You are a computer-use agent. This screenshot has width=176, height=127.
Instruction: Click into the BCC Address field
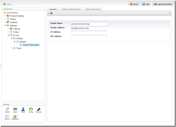pos(88,37)
